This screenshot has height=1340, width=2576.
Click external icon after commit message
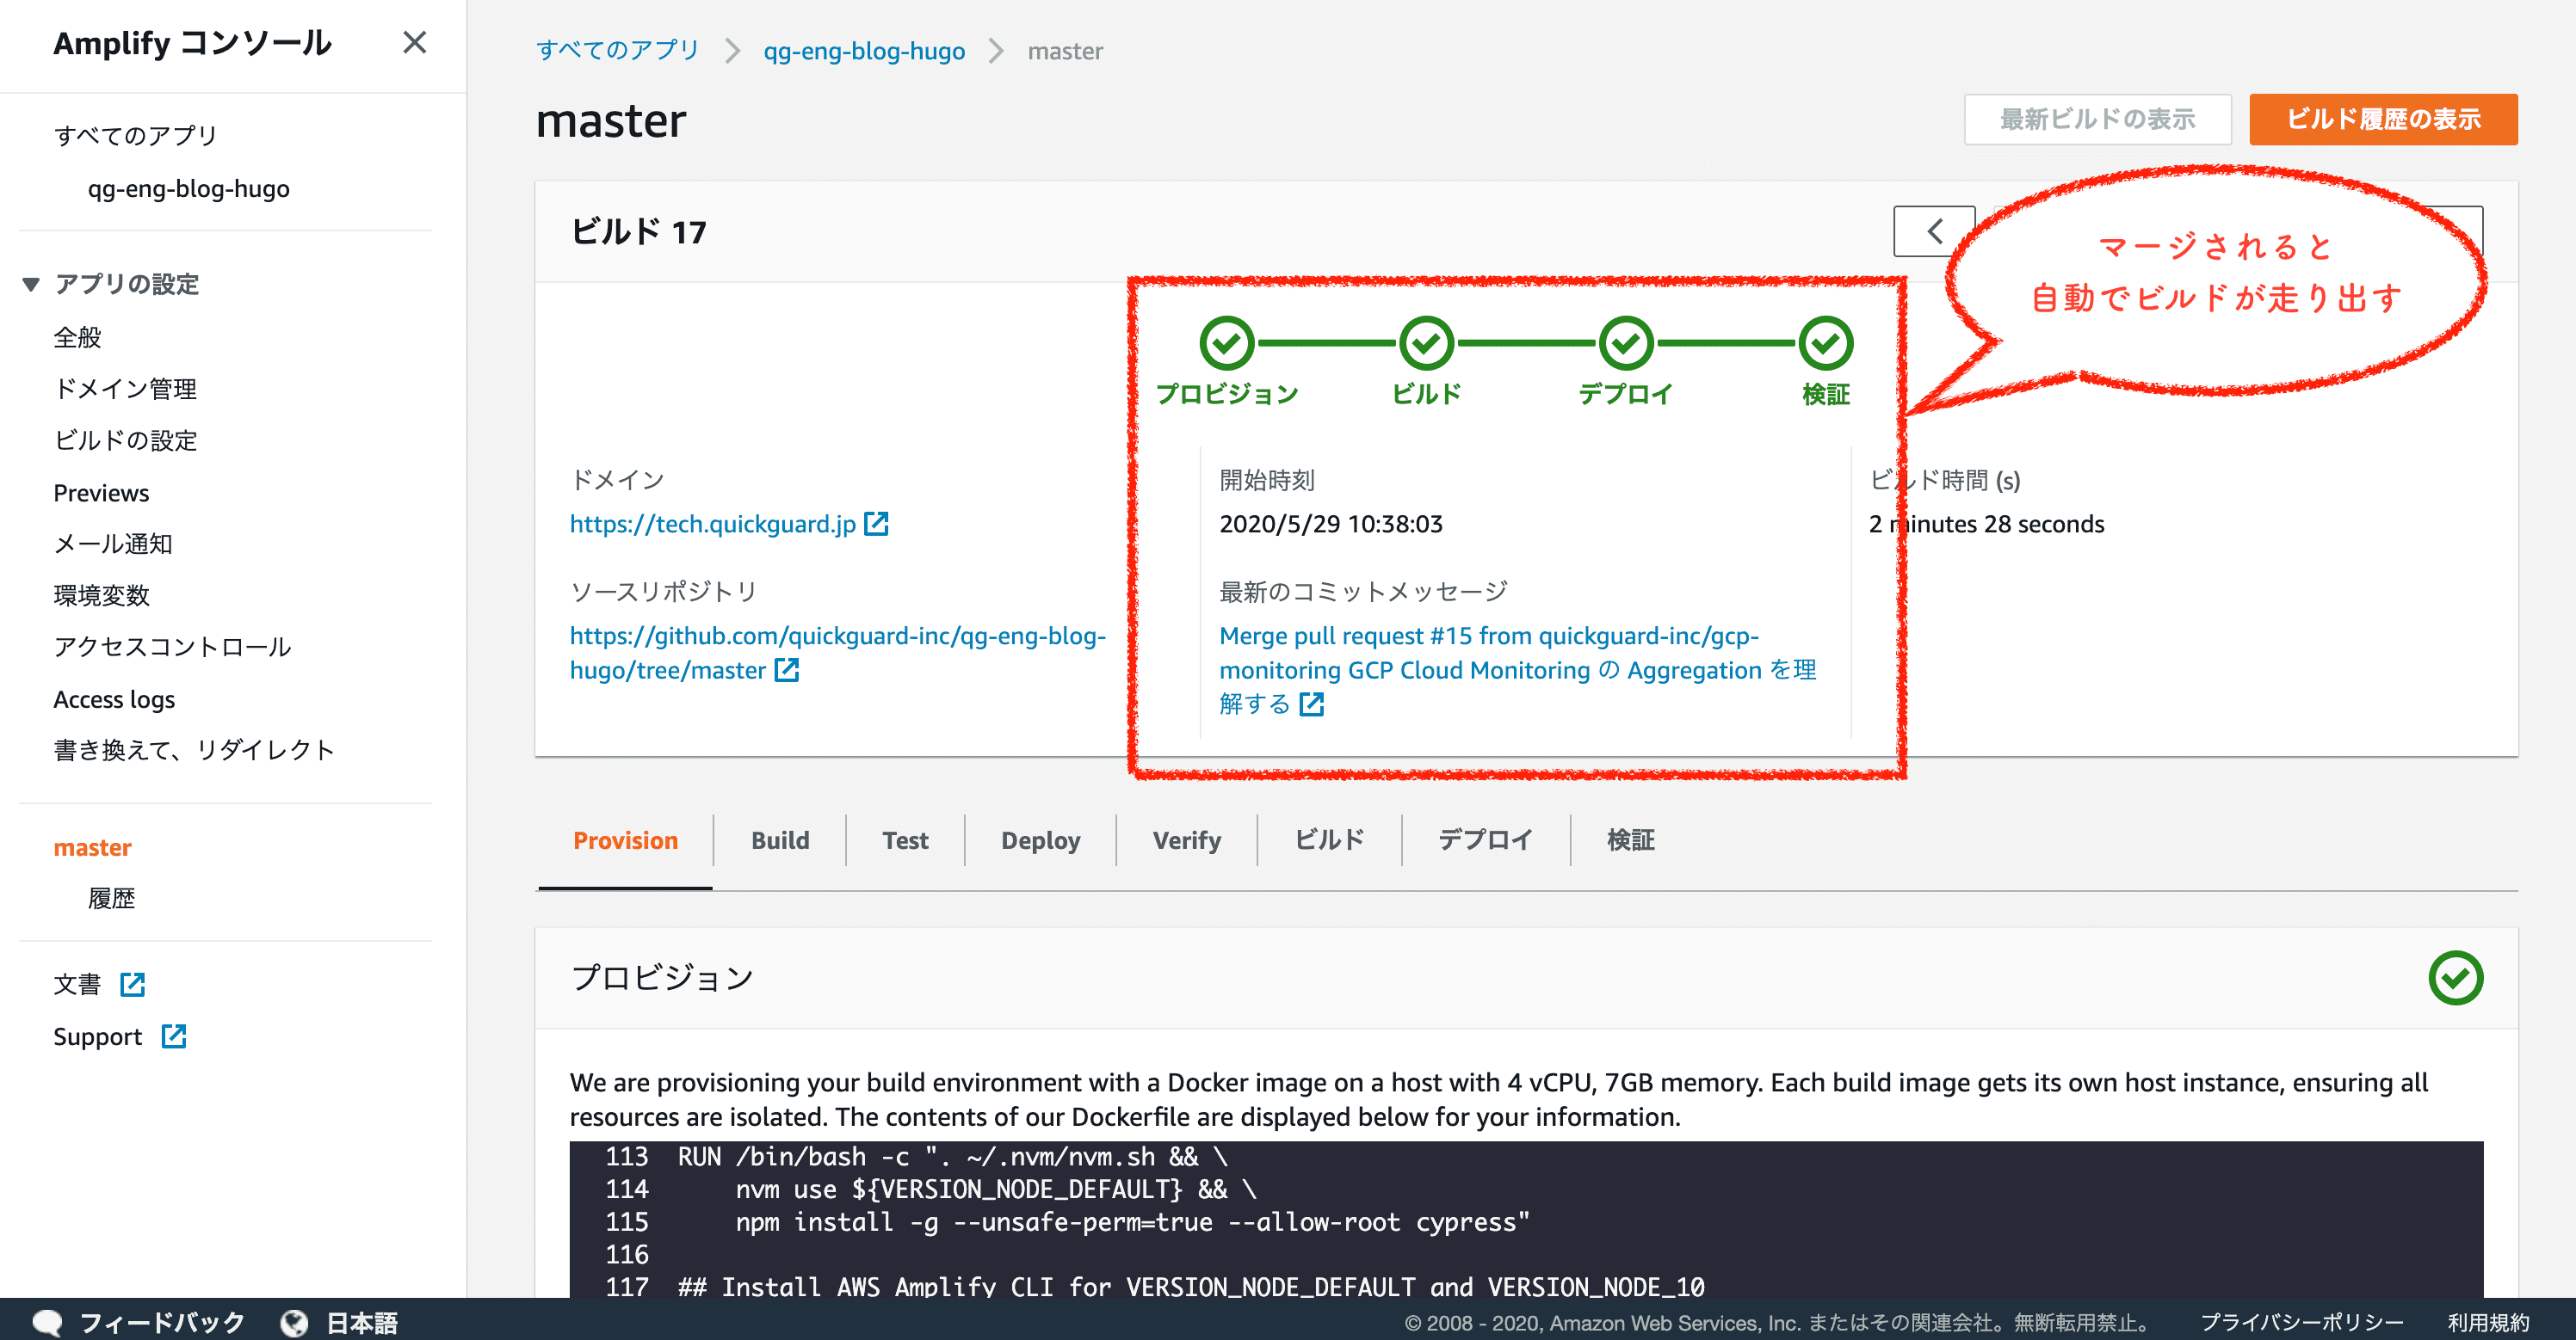pos(1311,704)
